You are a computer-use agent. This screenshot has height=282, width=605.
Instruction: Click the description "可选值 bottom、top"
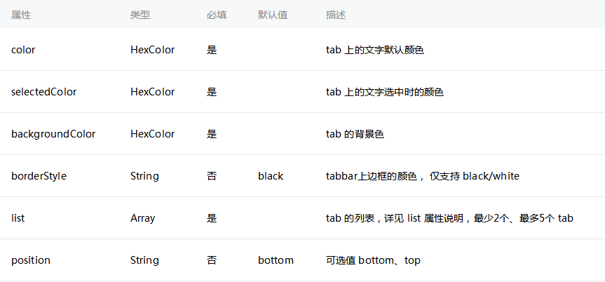pos(373,260)
